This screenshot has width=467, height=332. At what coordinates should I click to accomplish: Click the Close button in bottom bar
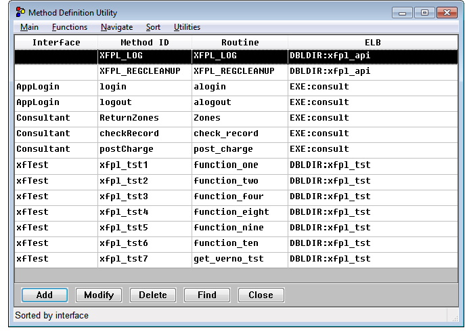point(261,295)
